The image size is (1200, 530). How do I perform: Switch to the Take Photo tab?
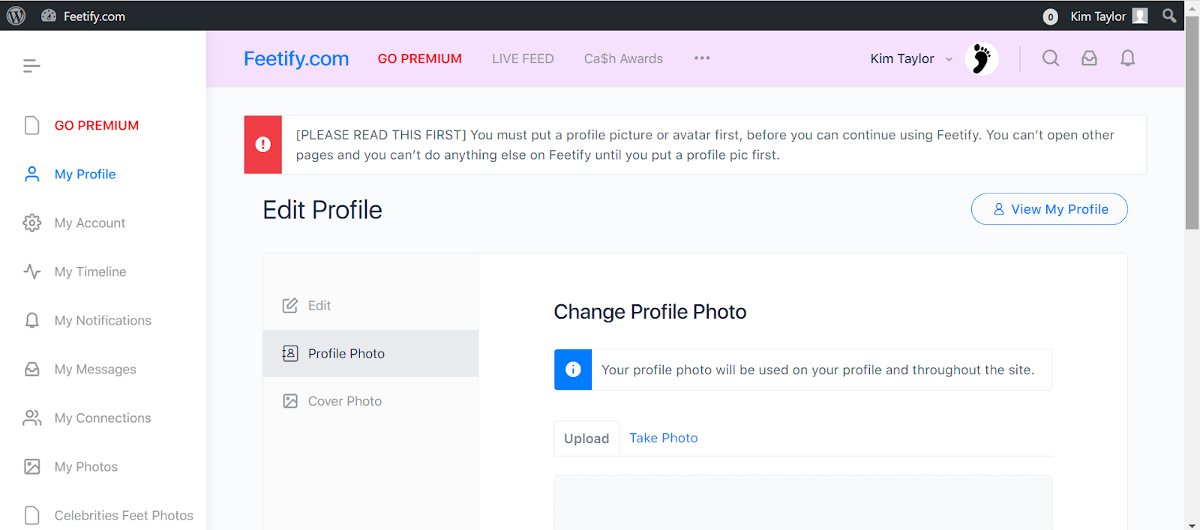coord(663,438)
